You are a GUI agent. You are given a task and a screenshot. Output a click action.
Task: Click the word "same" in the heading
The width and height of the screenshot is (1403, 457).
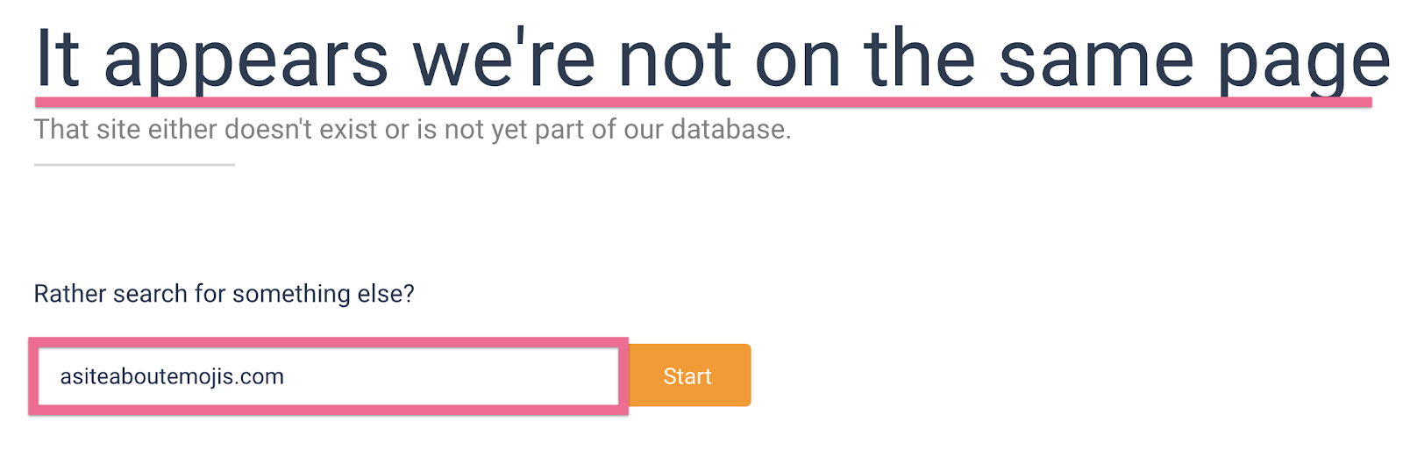coord(1096,60)
